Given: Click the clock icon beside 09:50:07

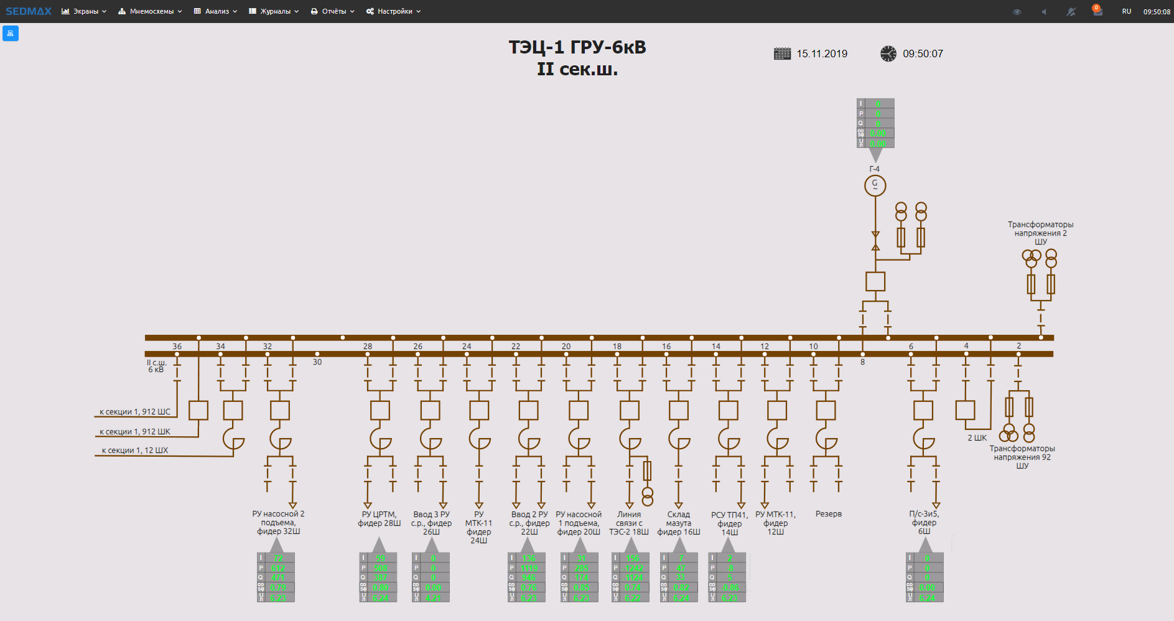Looking at the screenshot, I should [888, 54].
